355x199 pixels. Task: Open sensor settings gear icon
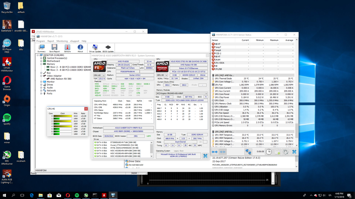(286, 152)
